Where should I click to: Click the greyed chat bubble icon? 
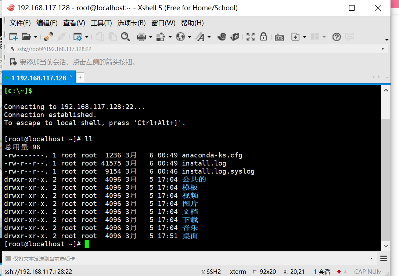[350, 37]
